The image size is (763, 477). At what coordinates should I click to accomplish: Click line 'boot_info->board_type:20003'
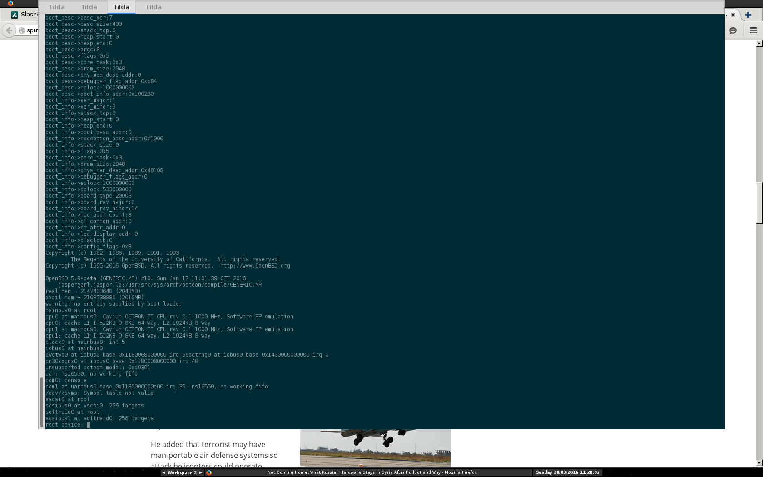click(x=89, y=196)
